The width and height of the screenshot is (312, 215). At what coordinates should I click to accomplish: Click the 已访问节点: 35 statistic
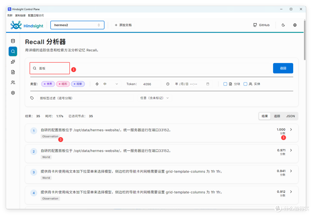point(81,116)
